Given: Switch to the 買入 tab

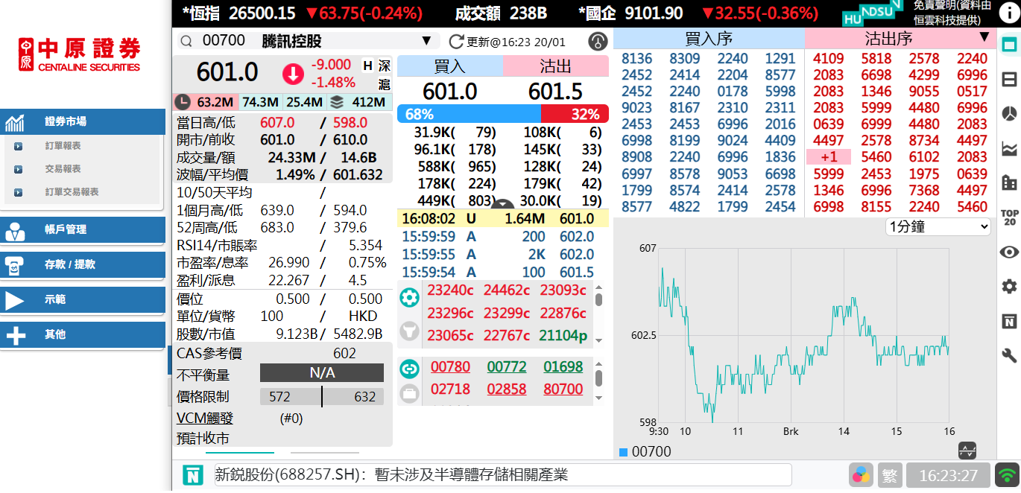Looking at the screenshot, I should [x=449, y=66].
